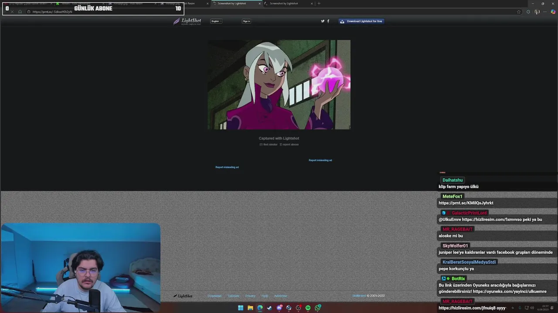558x313 pixels.
Task: Open Steam from the taskbar
Action: pyautogui.click(x=269, y=308)
